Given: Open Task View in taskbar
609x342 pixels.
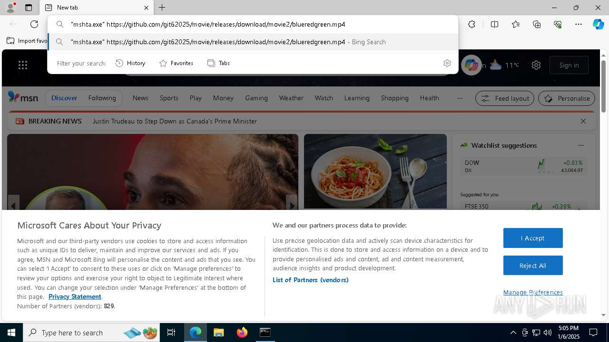Looking at the screenshot, I should (x=171, y=332).
